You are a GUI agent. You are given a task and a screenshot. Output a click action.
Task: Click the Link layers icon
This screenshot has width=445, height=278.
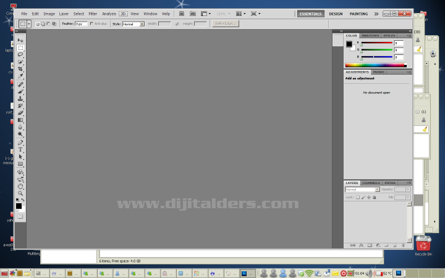tap(353, 245)
